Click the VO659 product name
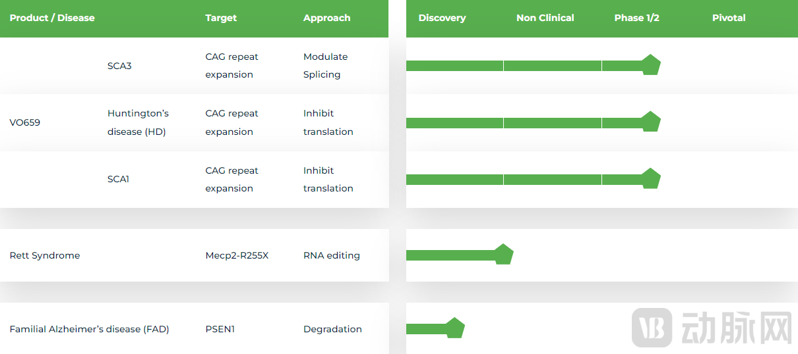This screenshot has width=798, height=354. (25, 122)
